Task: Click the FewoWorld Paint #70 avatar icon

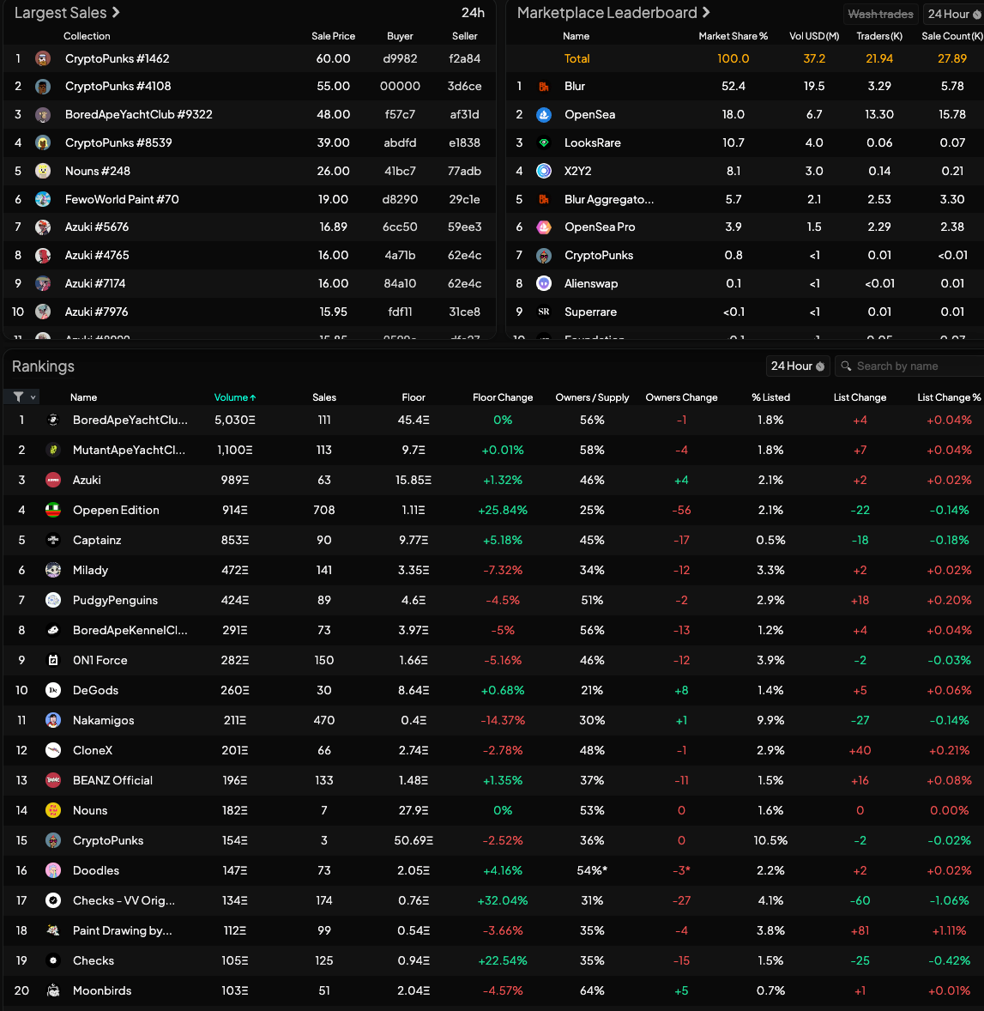Action: pyautogui.click(x=43, y=199)
